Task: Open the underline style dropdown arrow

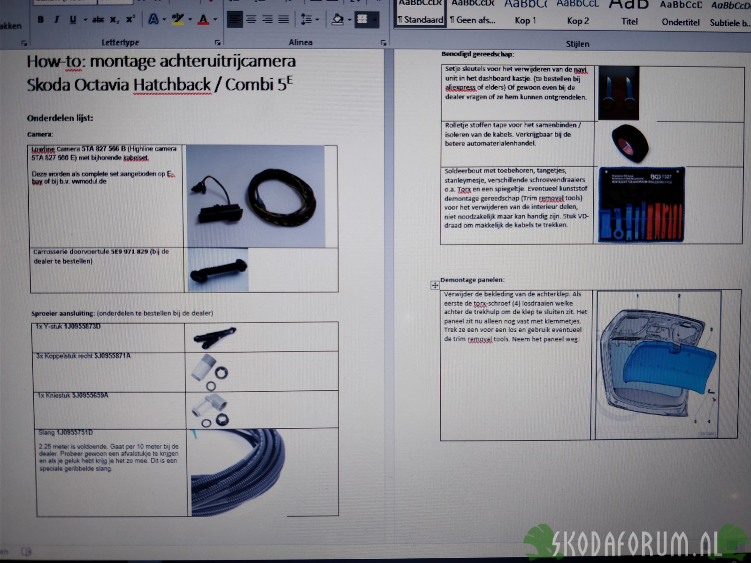Action: tap(85, 20)
